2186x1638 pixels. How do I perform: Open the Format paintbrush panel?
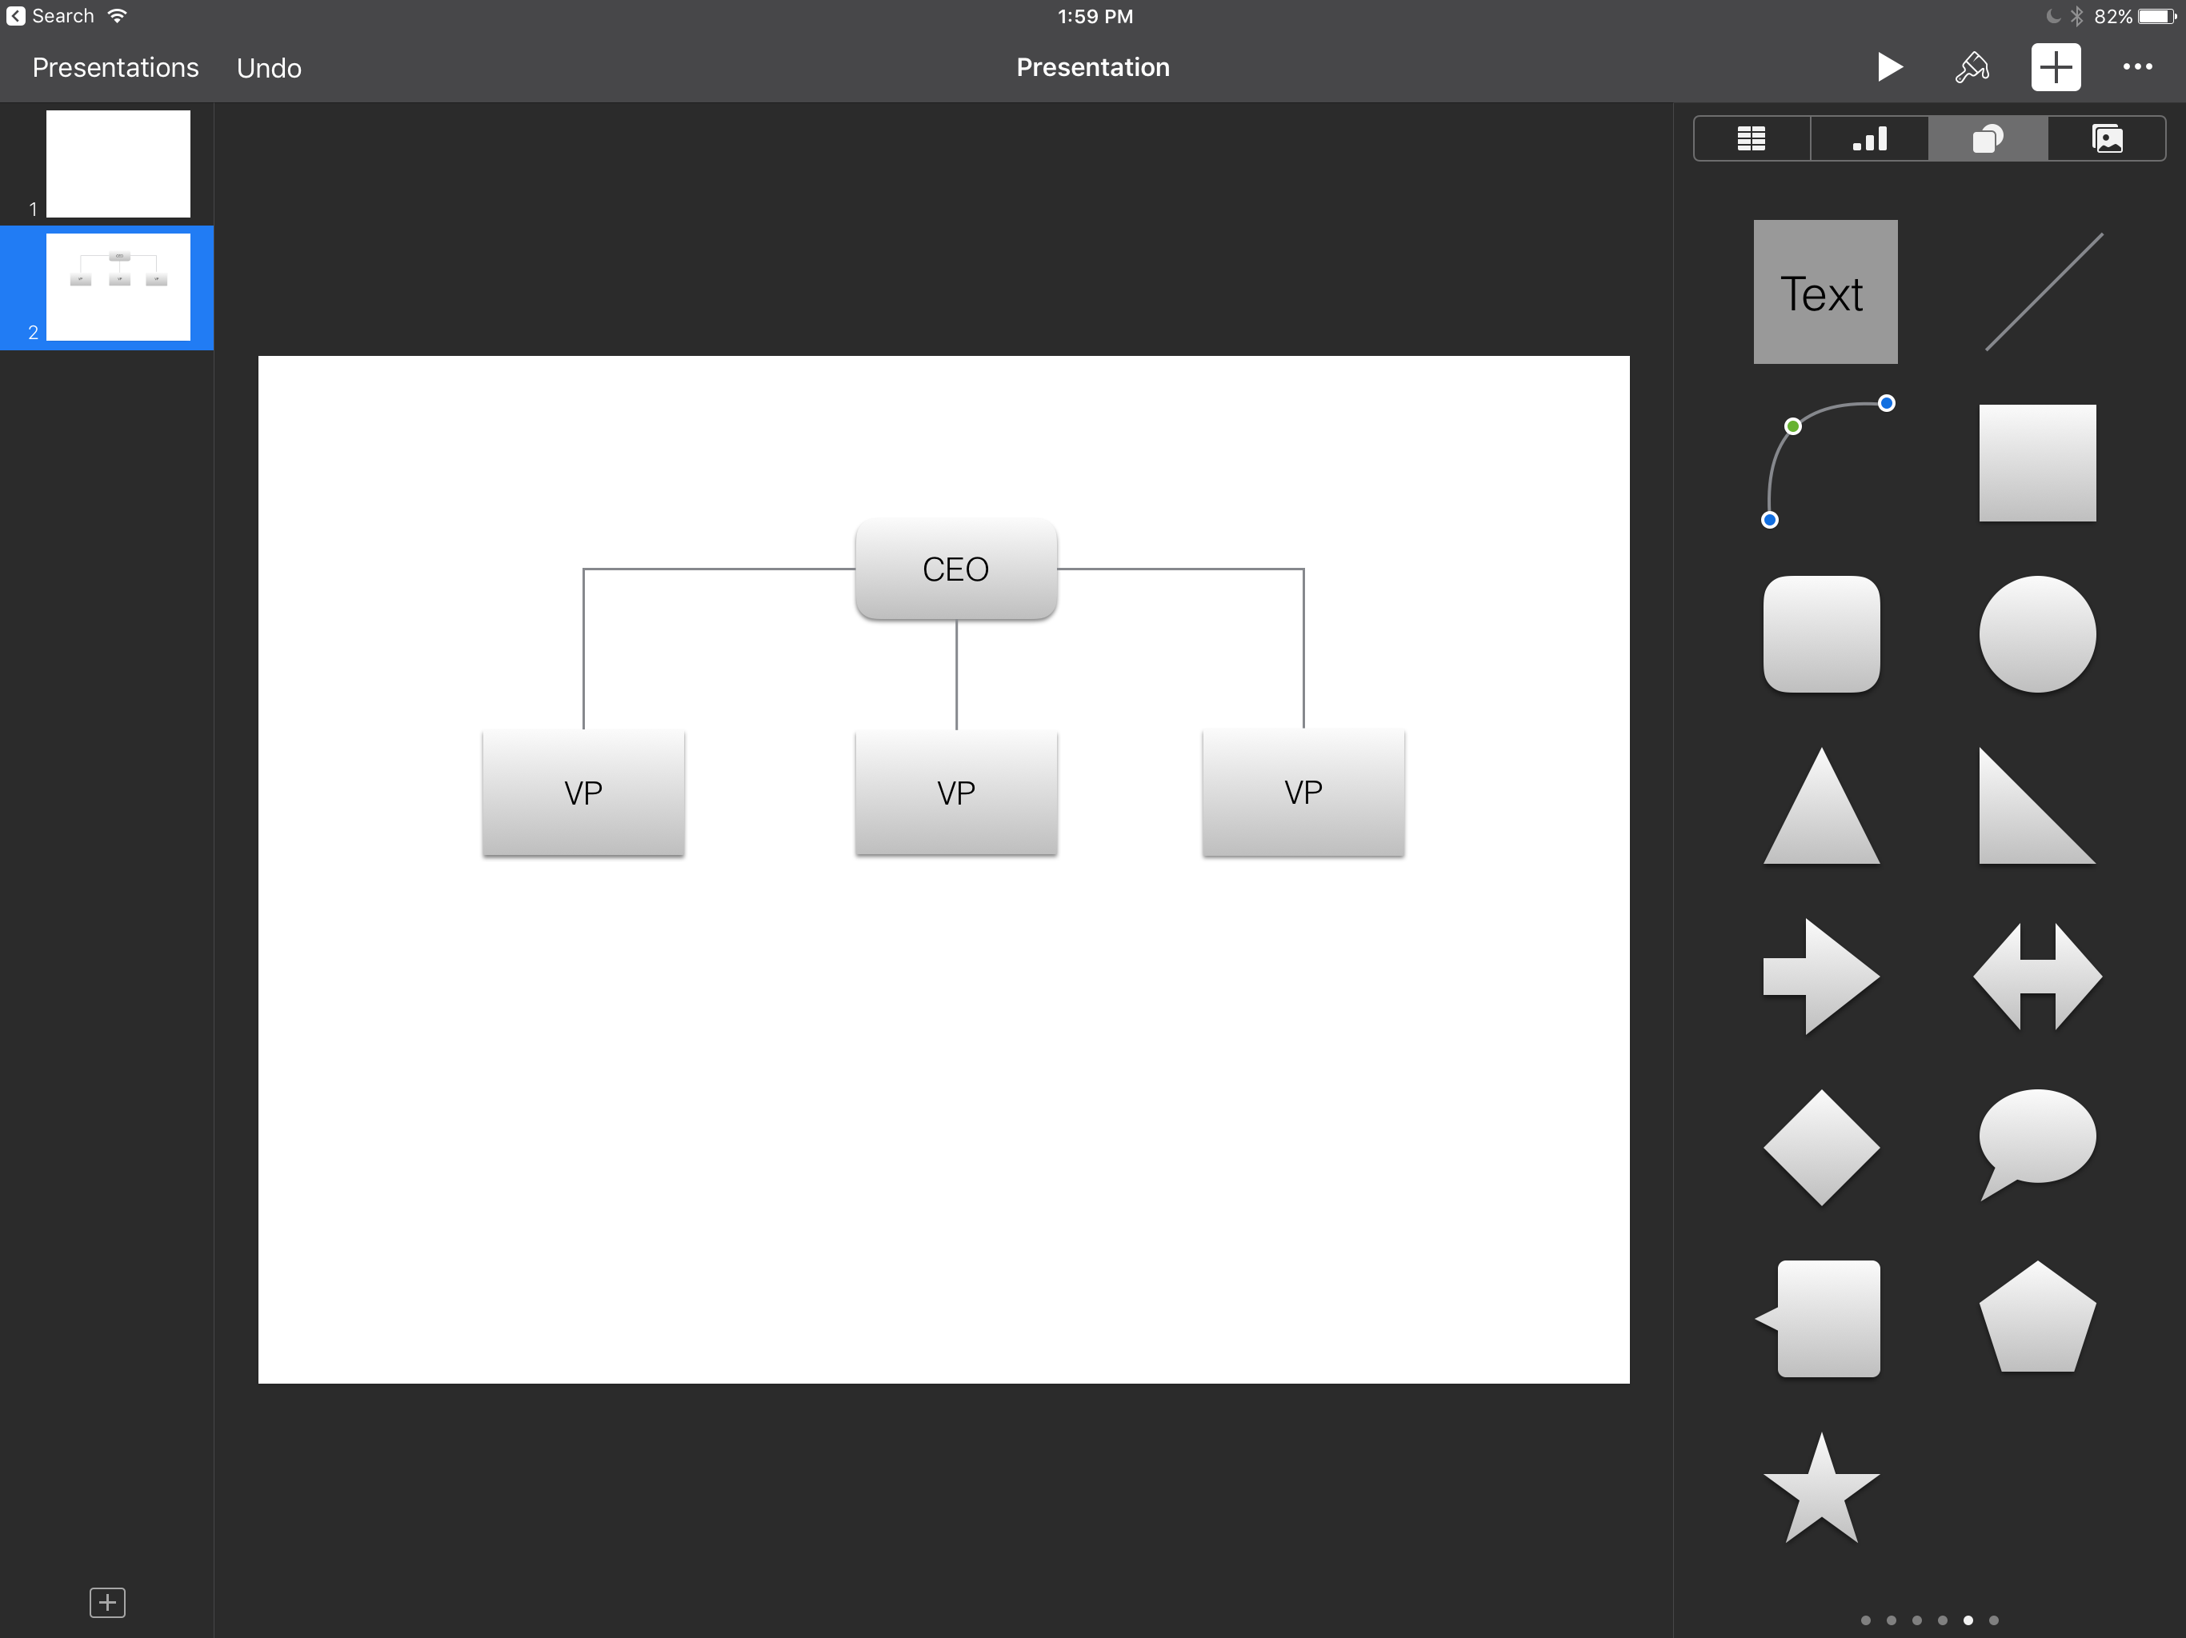pos(1972,67)
